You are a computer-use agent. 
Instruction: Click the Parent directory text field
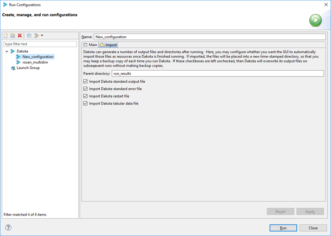tap(218, 74)
